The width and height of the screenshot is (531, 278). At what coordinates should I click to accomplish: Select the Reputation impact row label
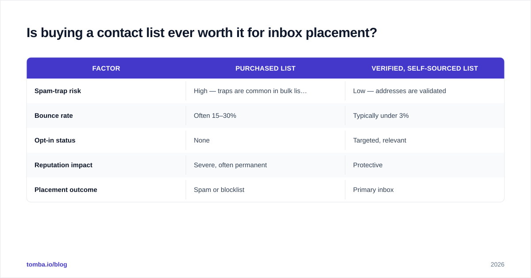point(63,165)
